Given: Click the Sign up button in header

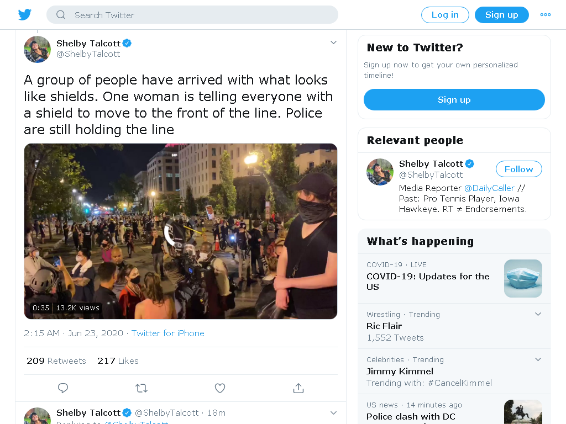Looking at the screenshot, I should [502, 15].
